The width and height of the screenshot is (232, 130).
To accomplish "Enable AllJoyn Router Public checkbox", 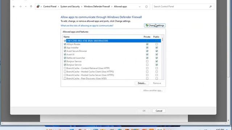I will (x=157, y=44).
